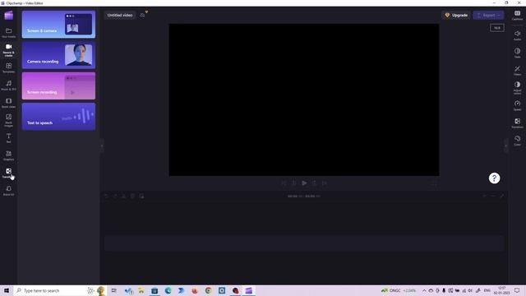Open the Captions panel
This screenshot has width=526, height=296.
click(x=517, y=15)
